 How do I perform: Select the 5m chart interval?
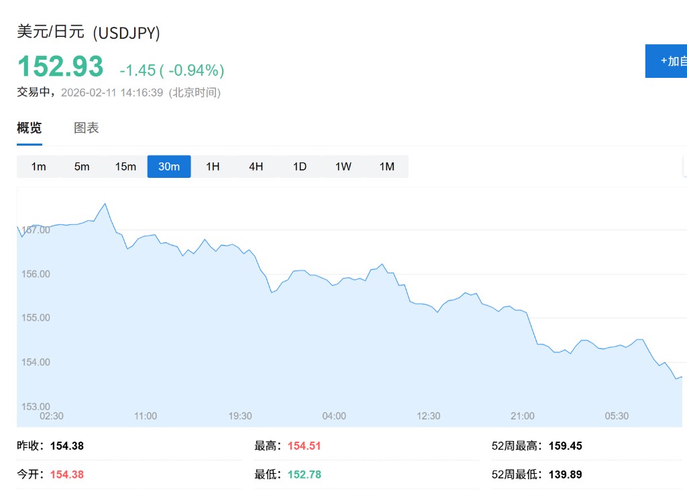coord(82,166)
